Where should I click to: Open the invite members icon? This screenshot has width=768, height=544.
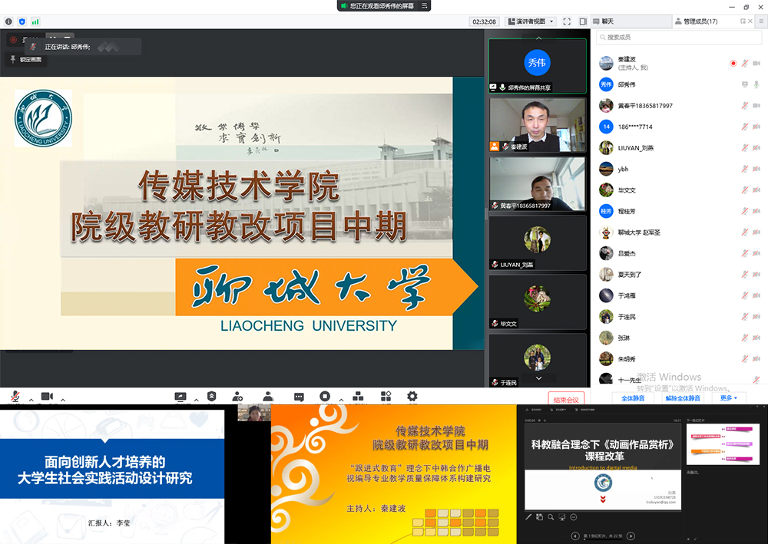click(238, 396)
